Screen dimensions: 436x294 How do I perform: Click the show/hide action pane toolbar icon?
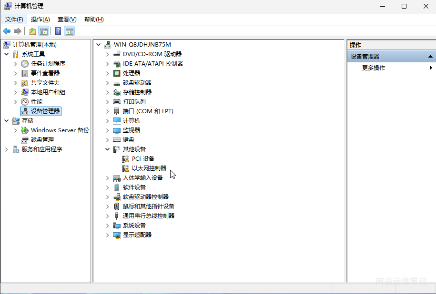(70, 31)
